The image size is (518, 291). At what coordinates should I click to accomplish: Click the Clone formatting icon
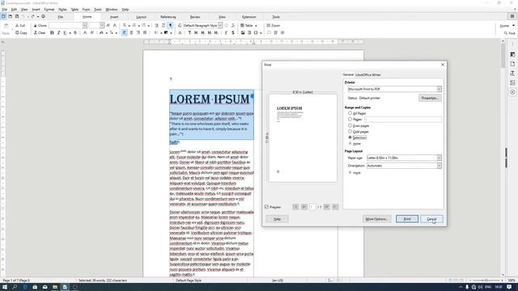[40, 25]
